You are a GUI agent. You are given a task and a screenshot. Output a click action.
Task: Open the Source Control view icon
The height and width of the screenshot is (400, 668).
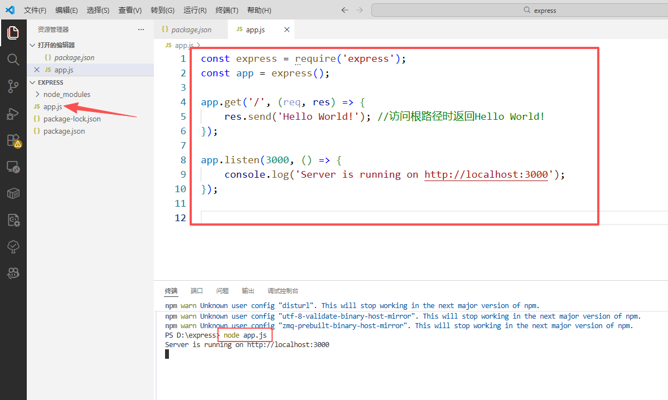[13, 86]
